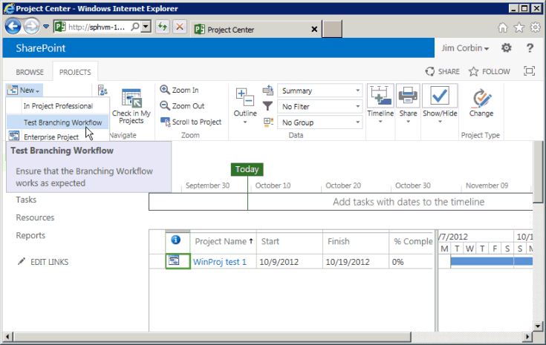Viewport: 546px width, 345px height.
Task: Click the browser Refresh icon
Action: [x=163, y=27]
